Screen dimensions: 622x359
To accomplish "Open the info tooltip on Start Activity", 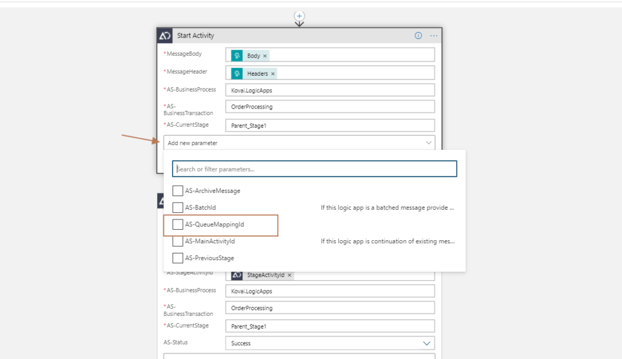I will 418,35.
